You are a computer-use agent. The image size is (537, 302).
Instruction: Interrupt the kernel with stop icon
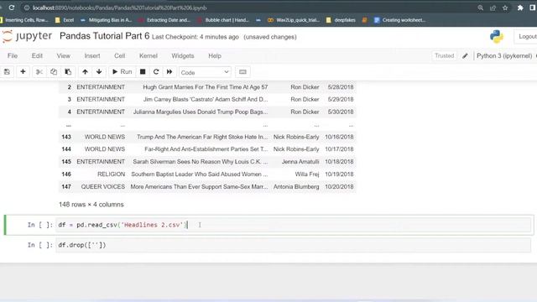(x=143, y=72)
